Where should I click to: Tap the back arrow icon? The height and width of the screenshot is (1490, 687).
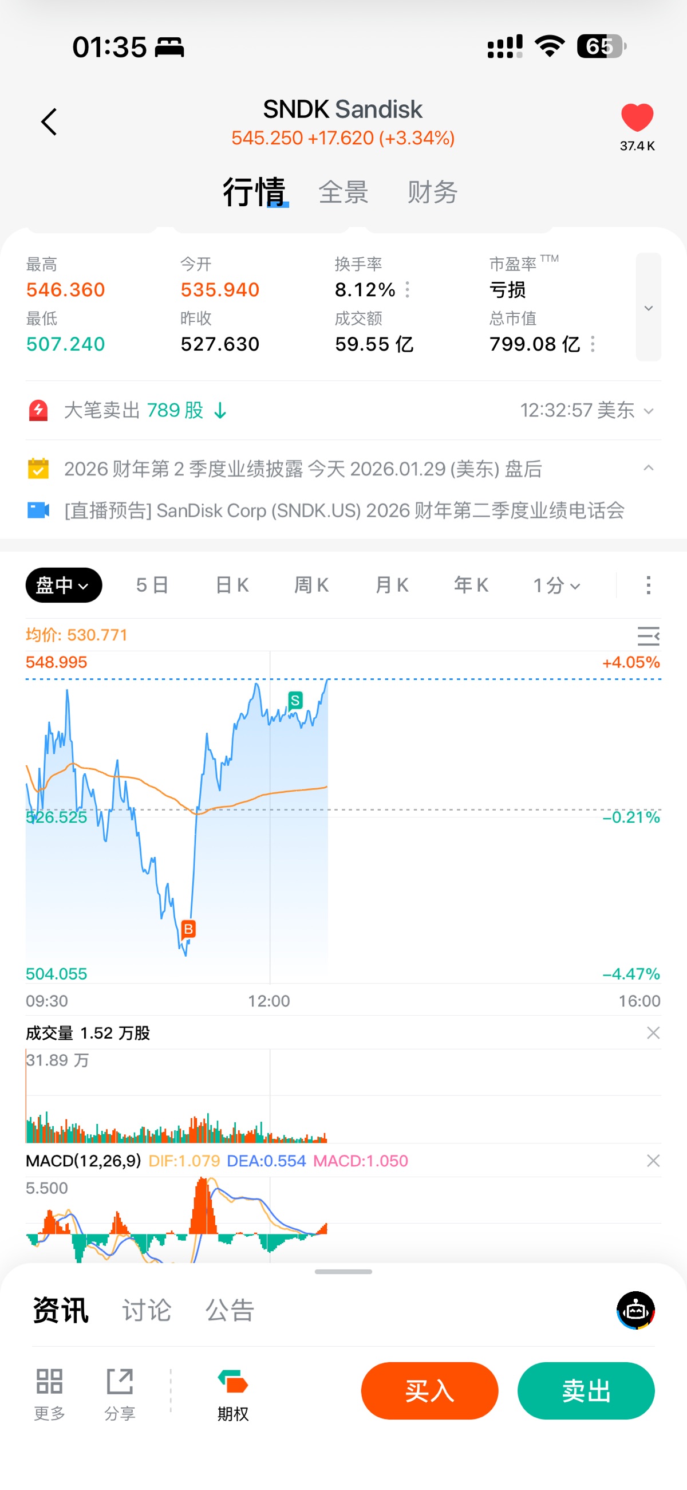(49, 122)
